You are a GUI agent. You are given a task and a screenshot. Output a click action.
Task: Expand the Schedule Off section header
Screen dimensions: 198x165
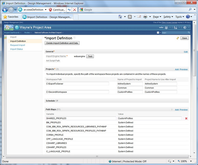116,101
